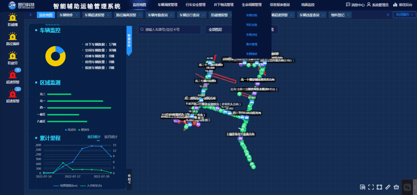Click the 誉日科技 company logo
The height and width of the screenshot is (195, 417).
tap(21, 5)
